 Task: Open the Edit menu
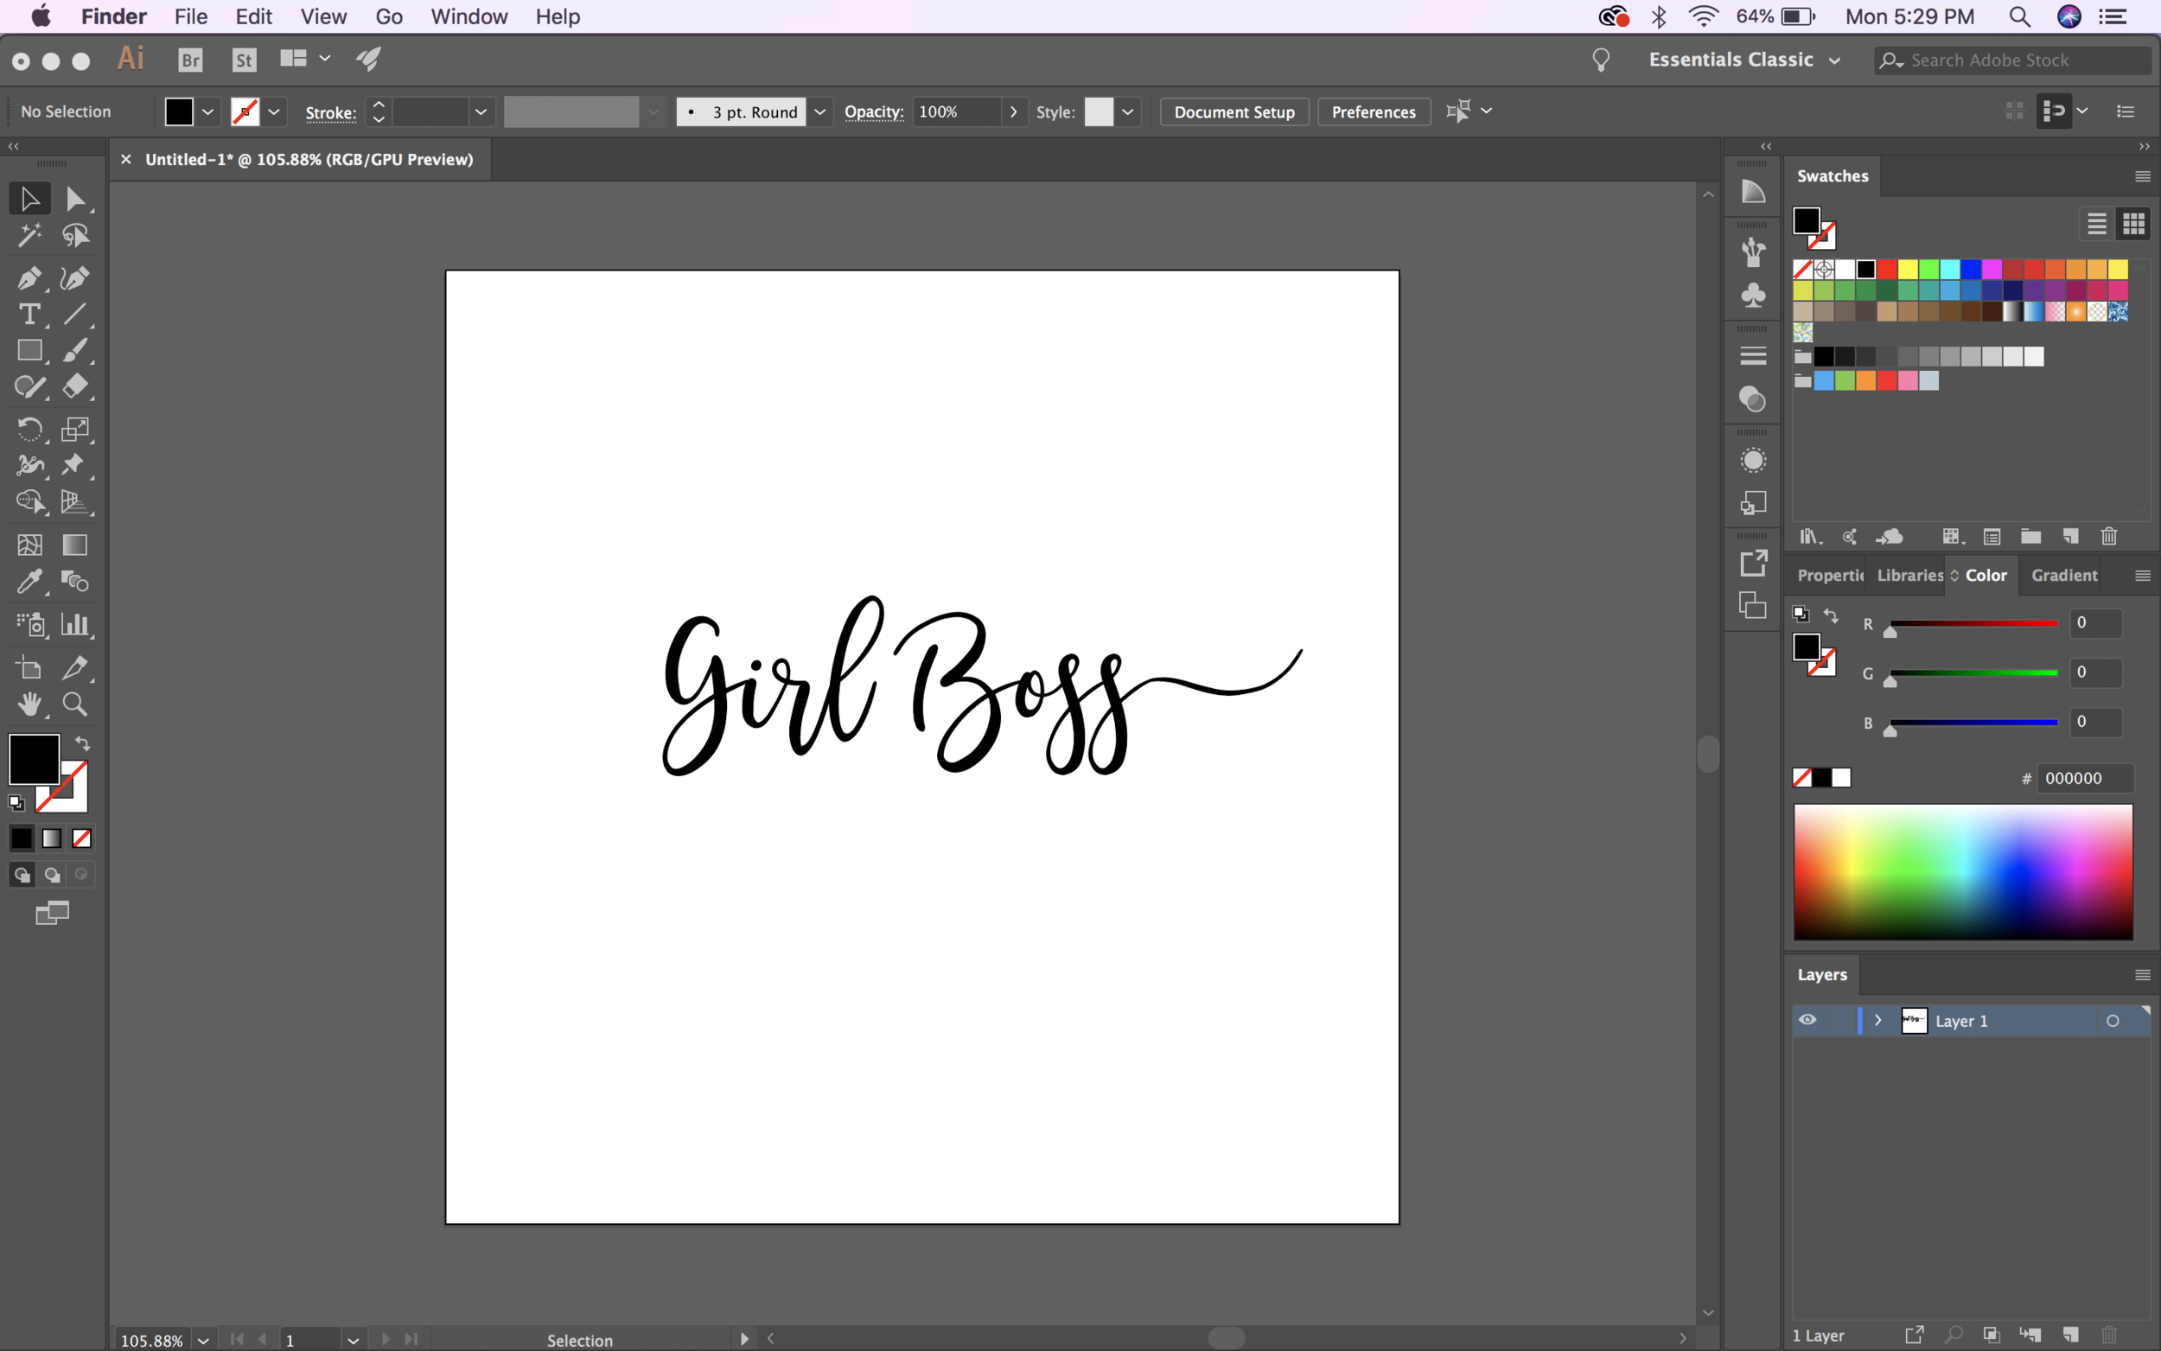254,16
